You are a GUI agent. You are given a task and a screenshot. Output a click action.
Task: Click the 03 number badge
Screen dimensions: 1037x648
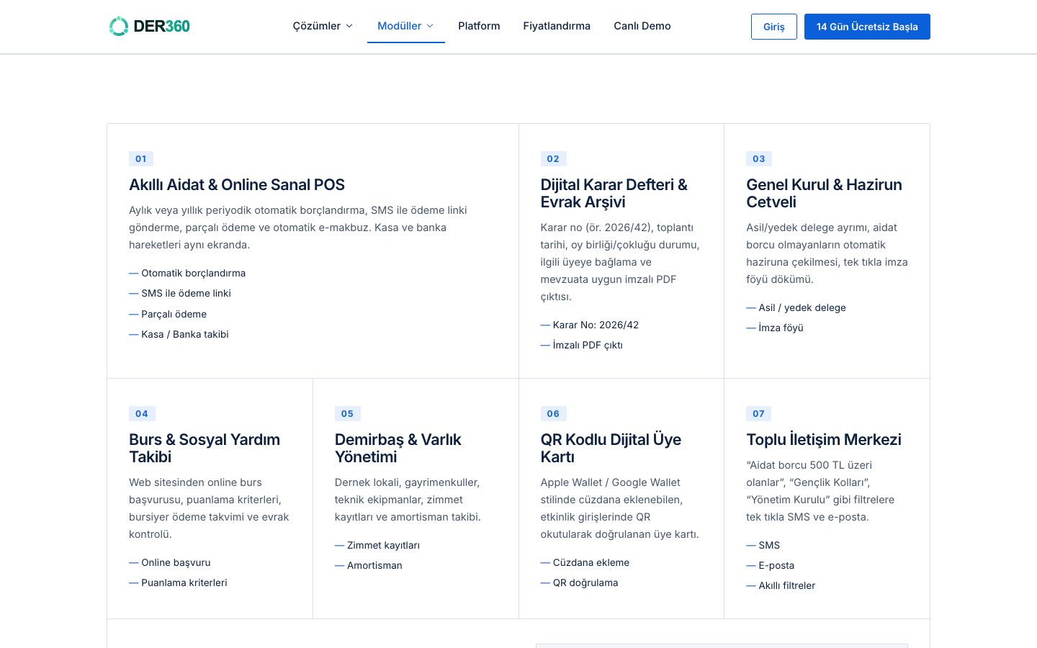[759, 159]
